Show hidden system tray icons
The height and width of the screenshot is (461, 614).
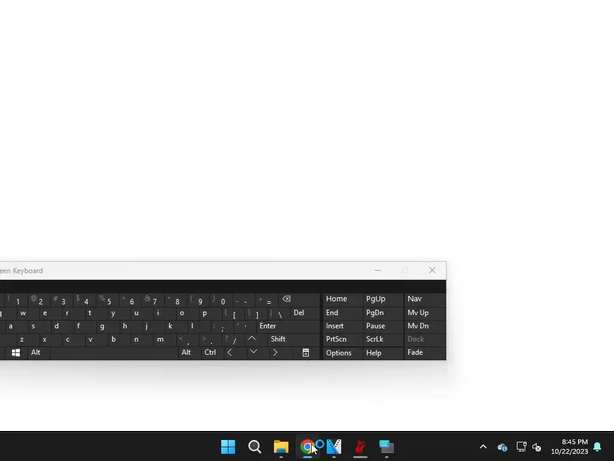click(483, 447)
